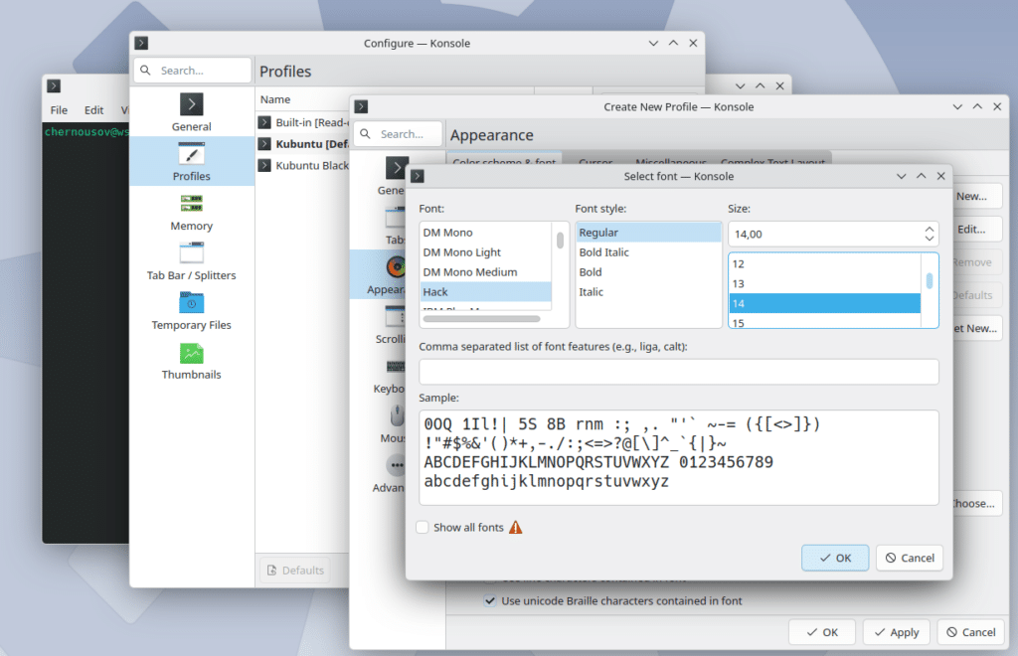This screenshot has width=1018, height=656.
Task: Click warning icon next to Show all fonts
Action: click(516, 527)
